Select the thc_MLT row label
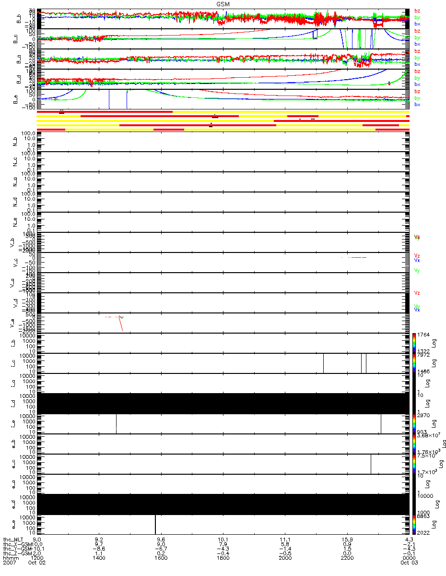Viewport: 446px width, 576px height. tap(13, 540)
